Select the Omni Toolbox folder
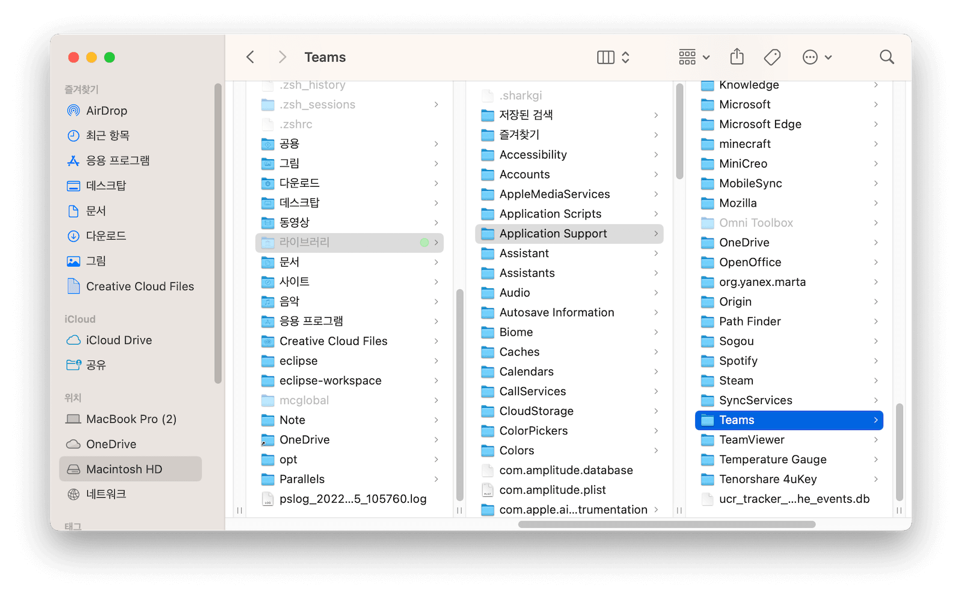This screenshot has height=597, width=962. pyautogui.click(x=789, y=223)
